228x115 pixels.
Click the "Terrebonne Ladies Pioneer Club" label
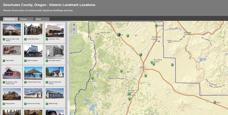point(12,83)
